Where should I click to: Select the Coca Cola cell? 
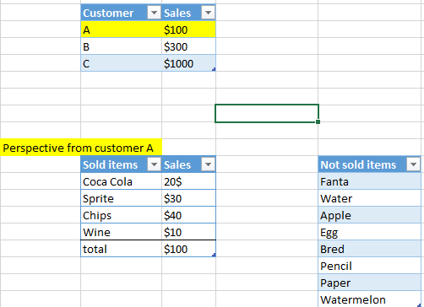point(122,181)
